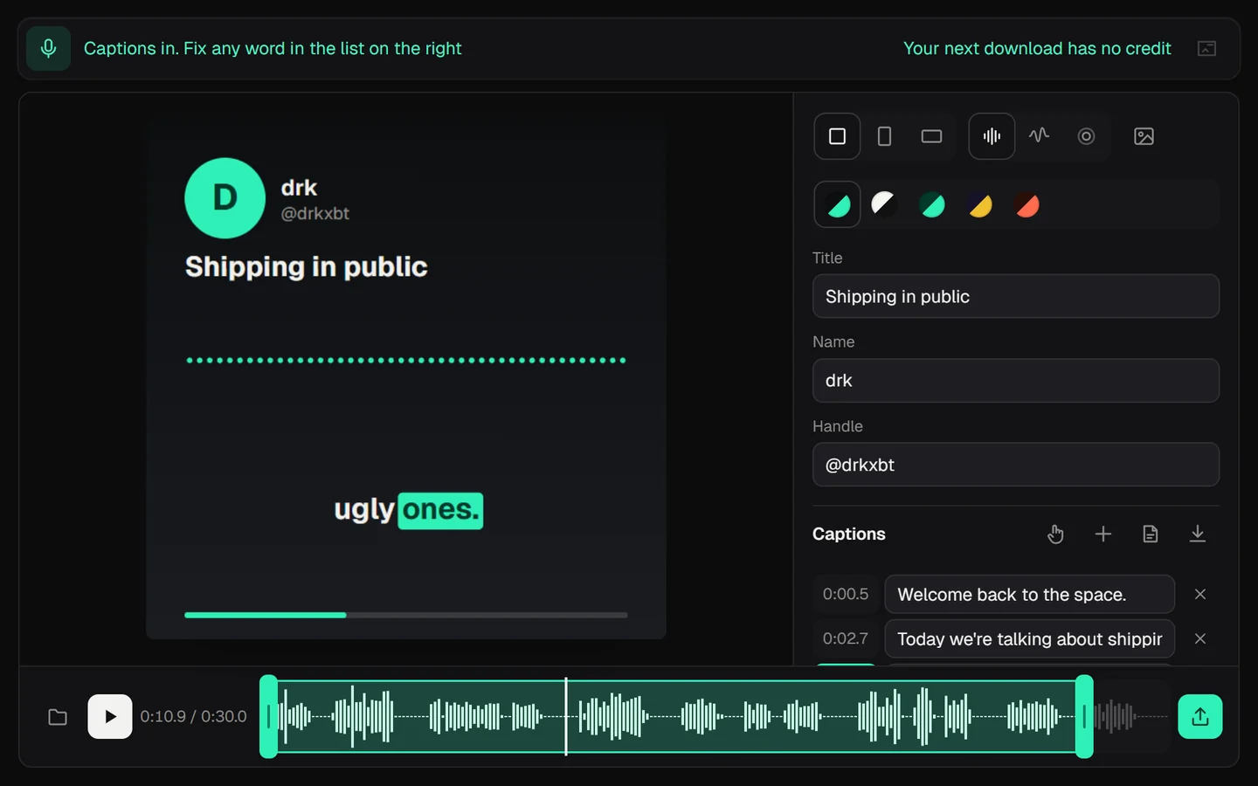Click the image icon in the top banner
The height and width of the screenshot is (786, 1258).
coord(1206,48)
